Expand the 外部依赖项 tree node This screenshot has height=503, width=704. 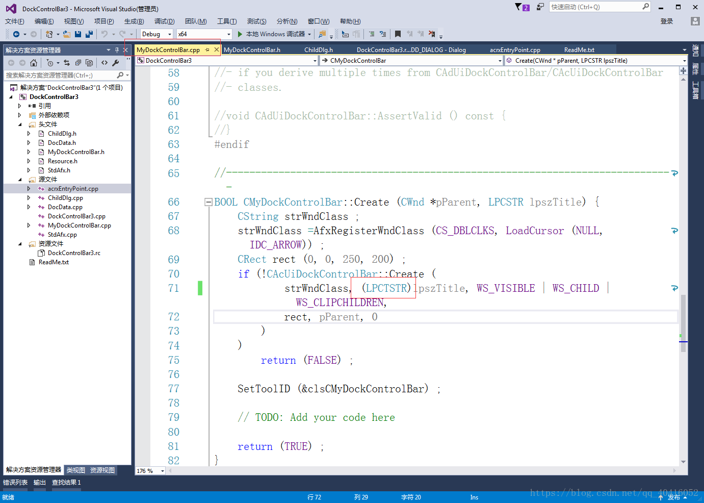click(20, 115)
